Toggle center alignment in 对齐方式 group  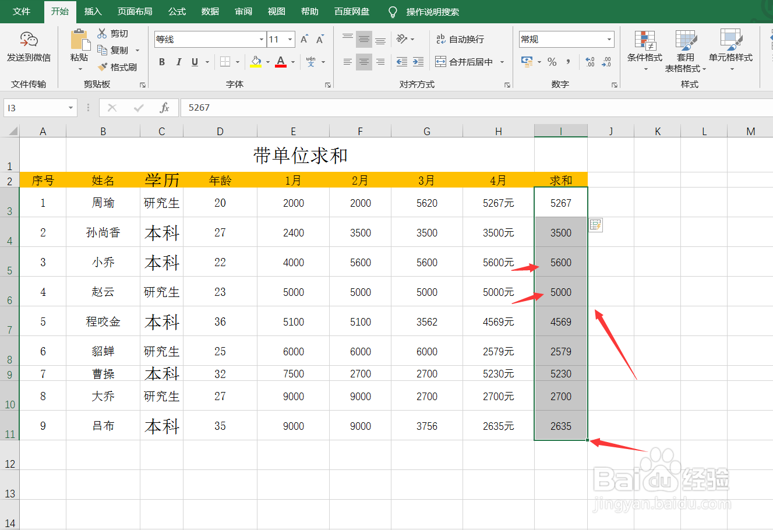pyautogui.click(x=363, y=62)
